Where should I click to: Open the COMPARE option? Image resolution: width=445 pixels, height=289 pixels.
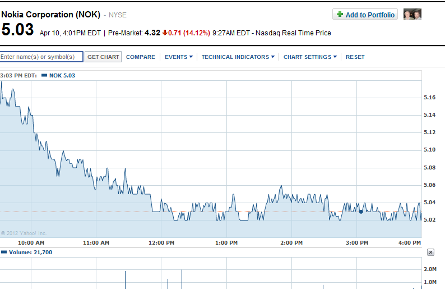pyautogui.click(x=141, y=57)
